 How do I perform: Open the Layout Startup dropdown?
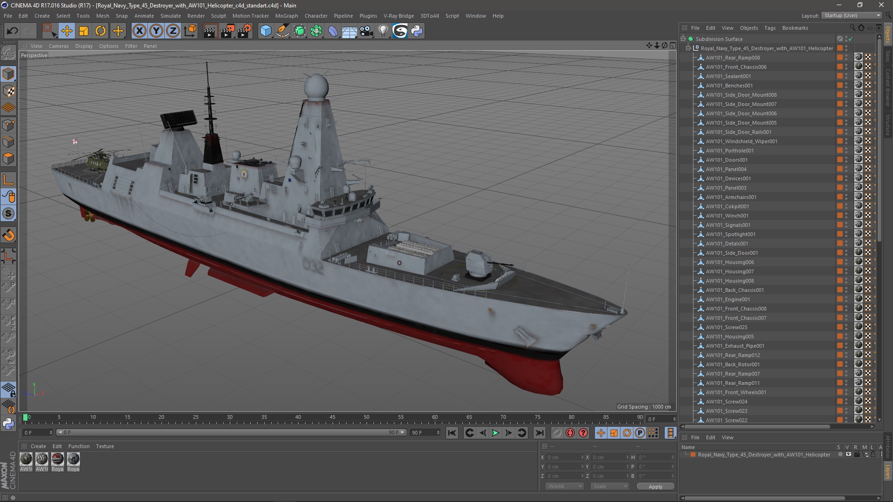point(852,15)
